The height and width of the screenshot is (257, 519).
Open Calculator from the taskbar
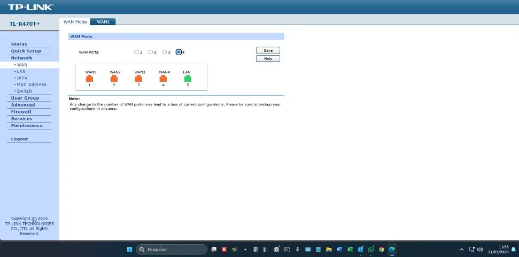pos(255,250)
